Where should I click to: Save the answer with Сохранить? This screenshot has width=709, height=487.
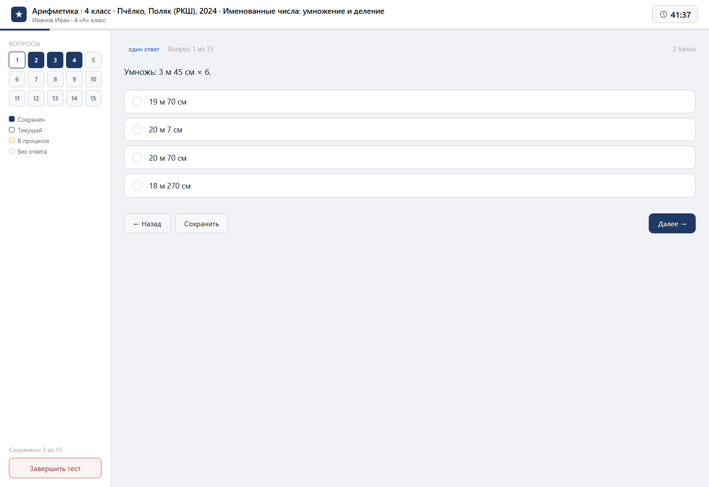202,224
